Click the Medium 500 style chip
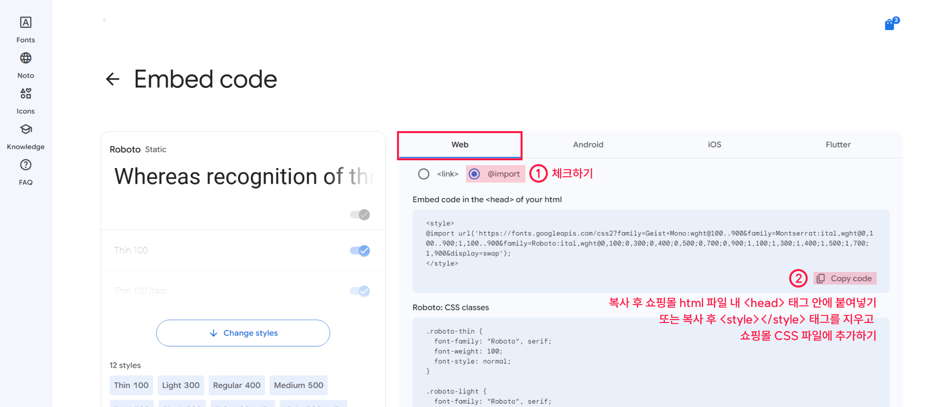Viewport: 940px width, 407px height. [x=299, y=385]
